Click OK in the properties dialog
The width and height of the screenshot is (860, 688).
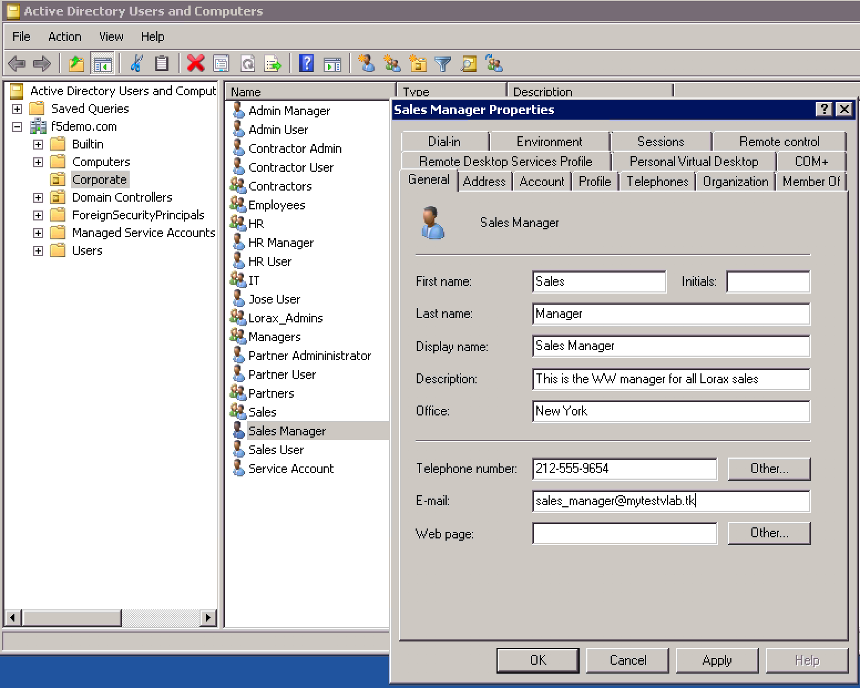[x=538, y=660]
